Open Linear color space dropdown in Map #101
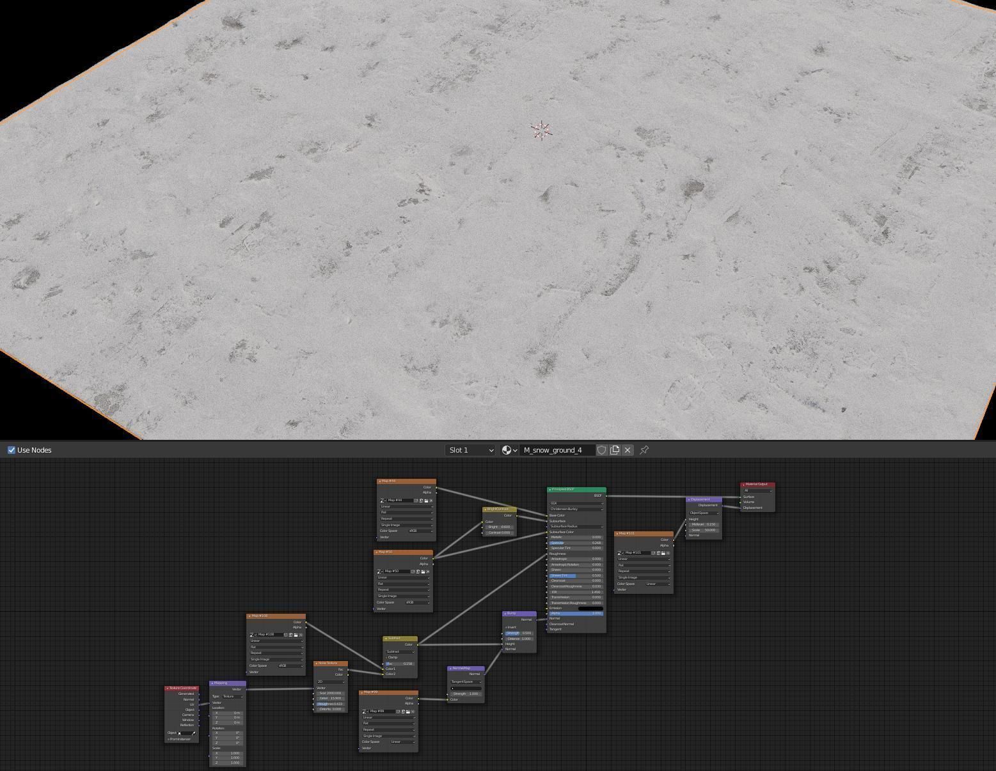 658,584
